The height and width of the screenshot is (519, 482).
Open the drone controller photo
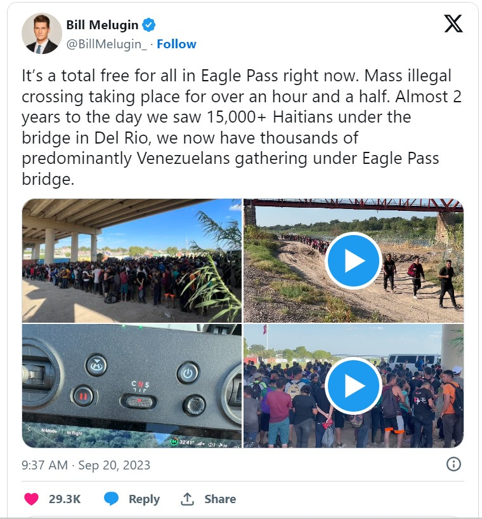point(132,386)
